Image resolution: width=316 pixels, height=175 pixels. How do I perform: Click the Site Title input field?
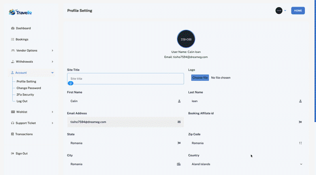125,79
